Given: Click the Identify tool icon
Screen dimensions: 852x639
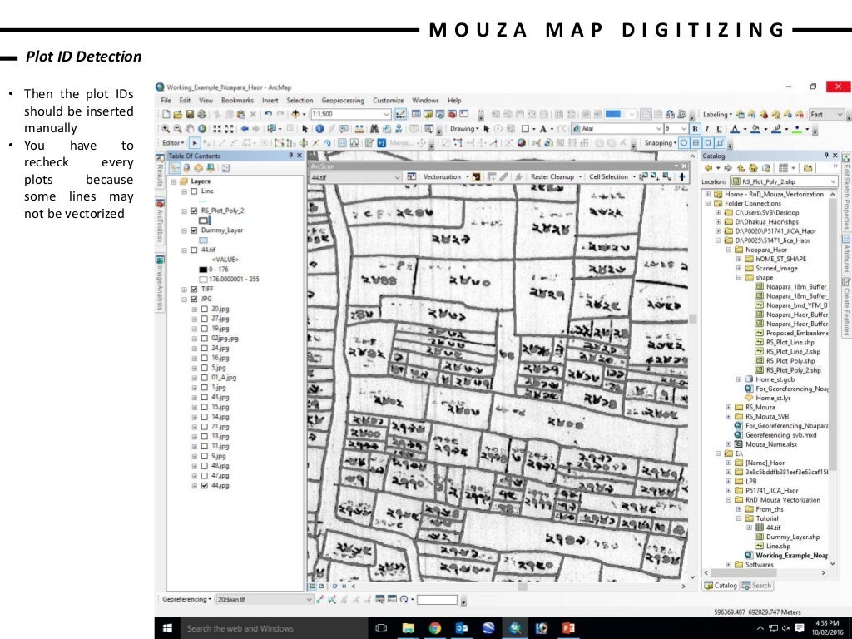Looking at the screenshot, I should pyautogui.click(x=319, y=129).
